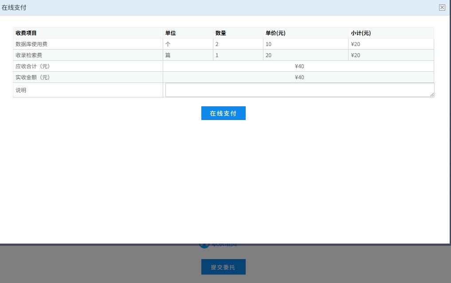Close the 在线支付 dialog with X icon
This screenshot has height=283, width=451.
[x=442, y=8]
